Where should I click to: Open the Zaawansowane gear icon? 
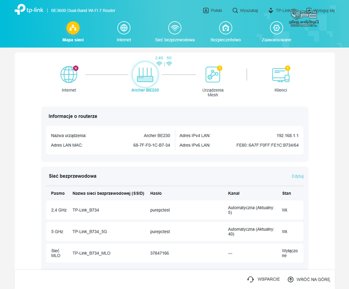tap(277, 28)
